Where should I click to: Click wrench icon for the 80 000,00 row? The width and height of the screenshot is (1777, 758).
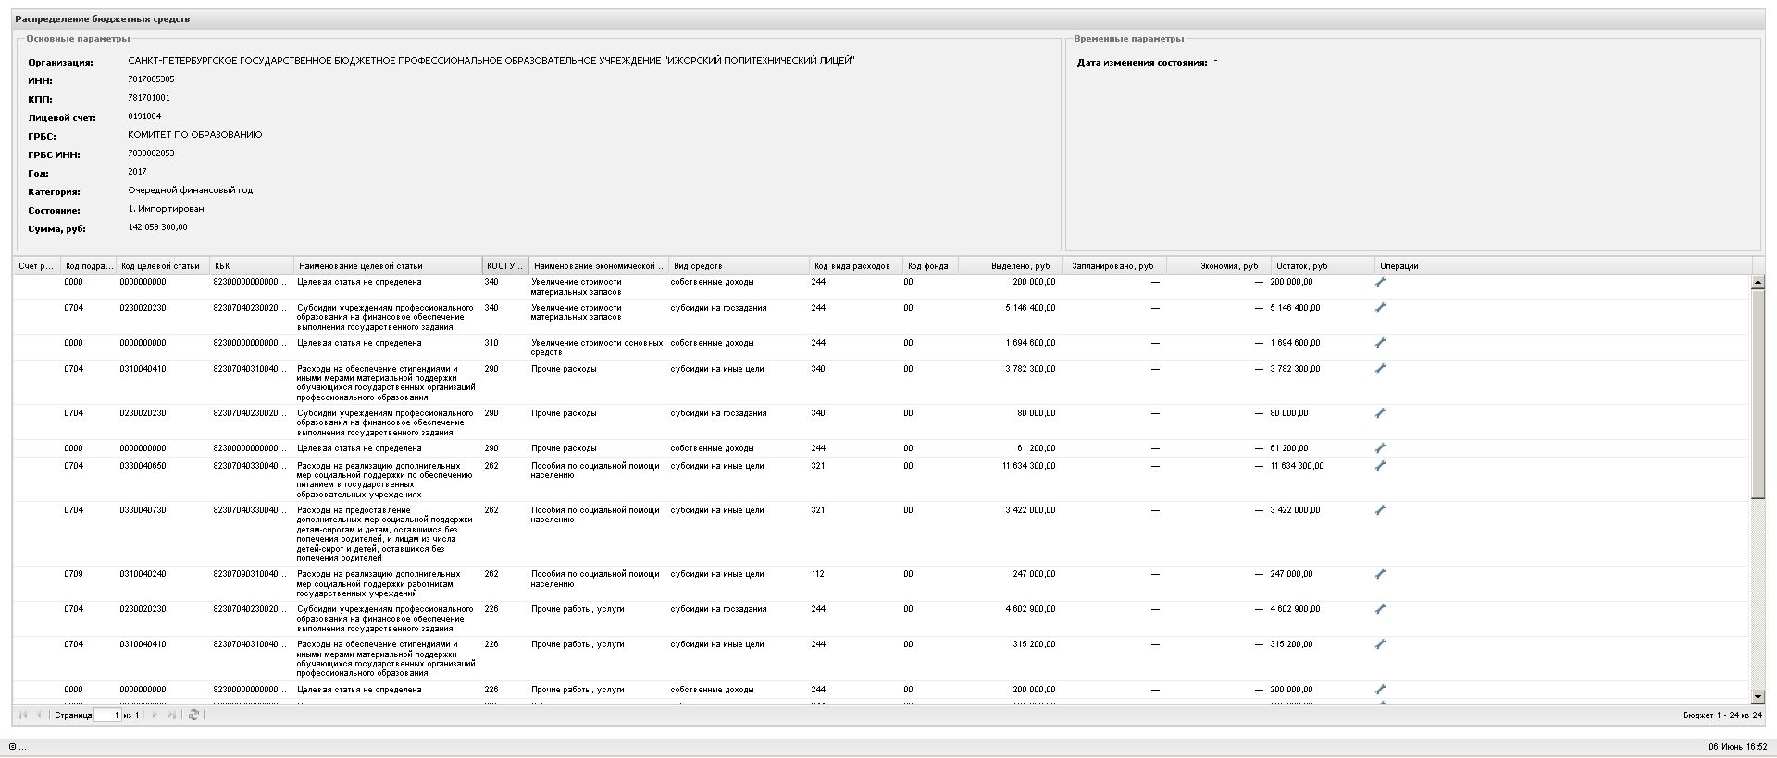pyautogui.click(x=1380, y=413)
